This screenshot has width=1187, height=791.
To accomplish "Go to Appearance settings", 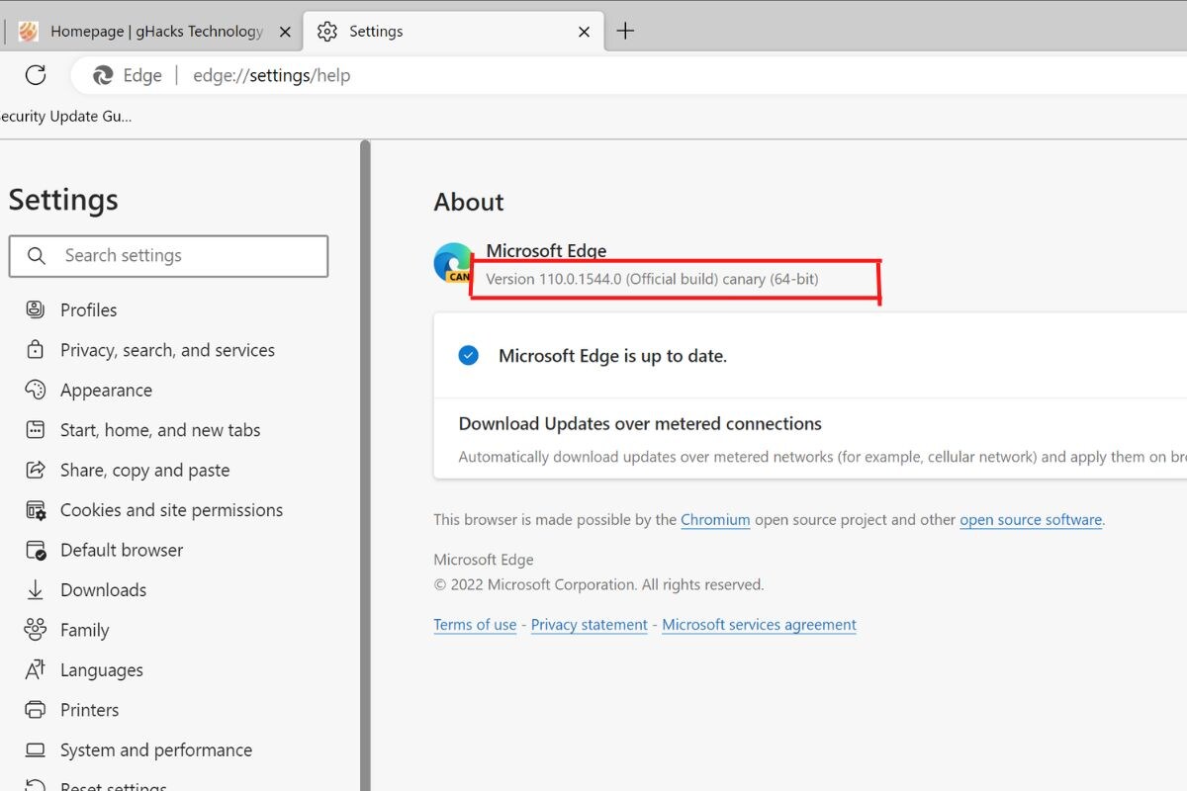I will 106,391.
